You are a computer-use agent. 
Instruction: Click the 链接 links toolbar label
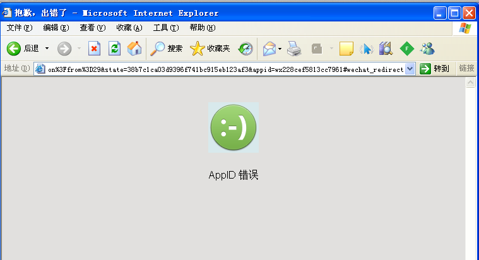[x=466, y=68]
